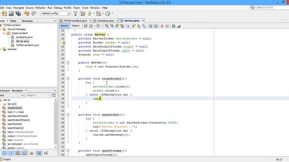Switch to the Constants.java editor tab

point(105,21)
